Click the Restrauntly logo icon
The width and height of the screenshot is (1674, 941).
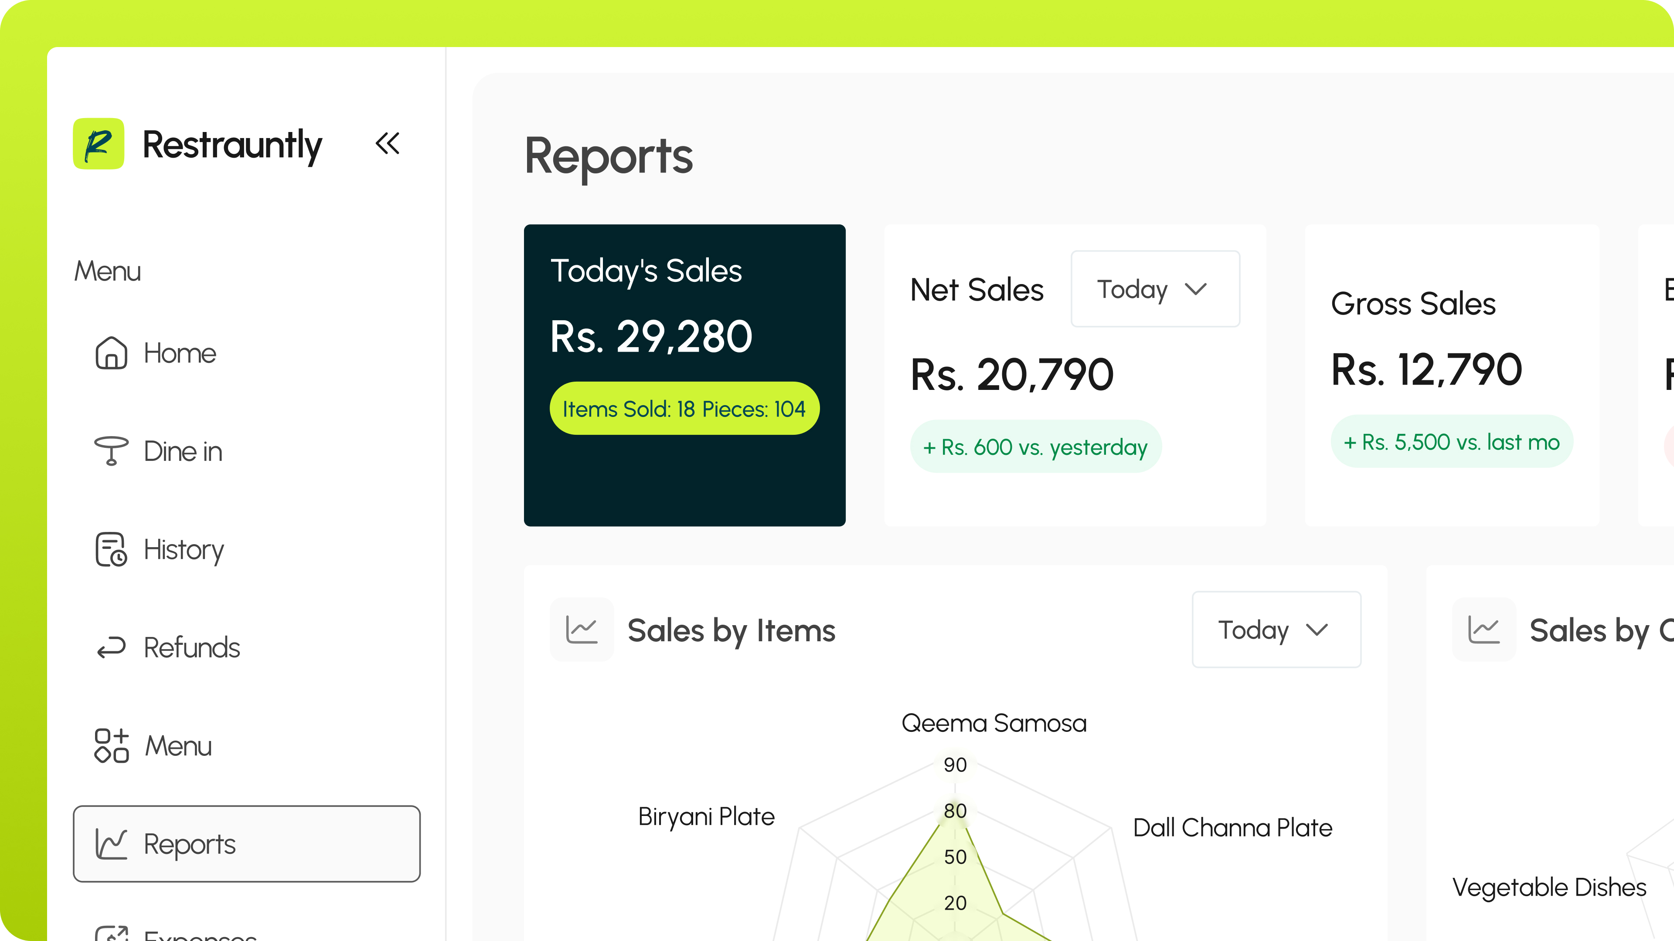coord(98,143)
